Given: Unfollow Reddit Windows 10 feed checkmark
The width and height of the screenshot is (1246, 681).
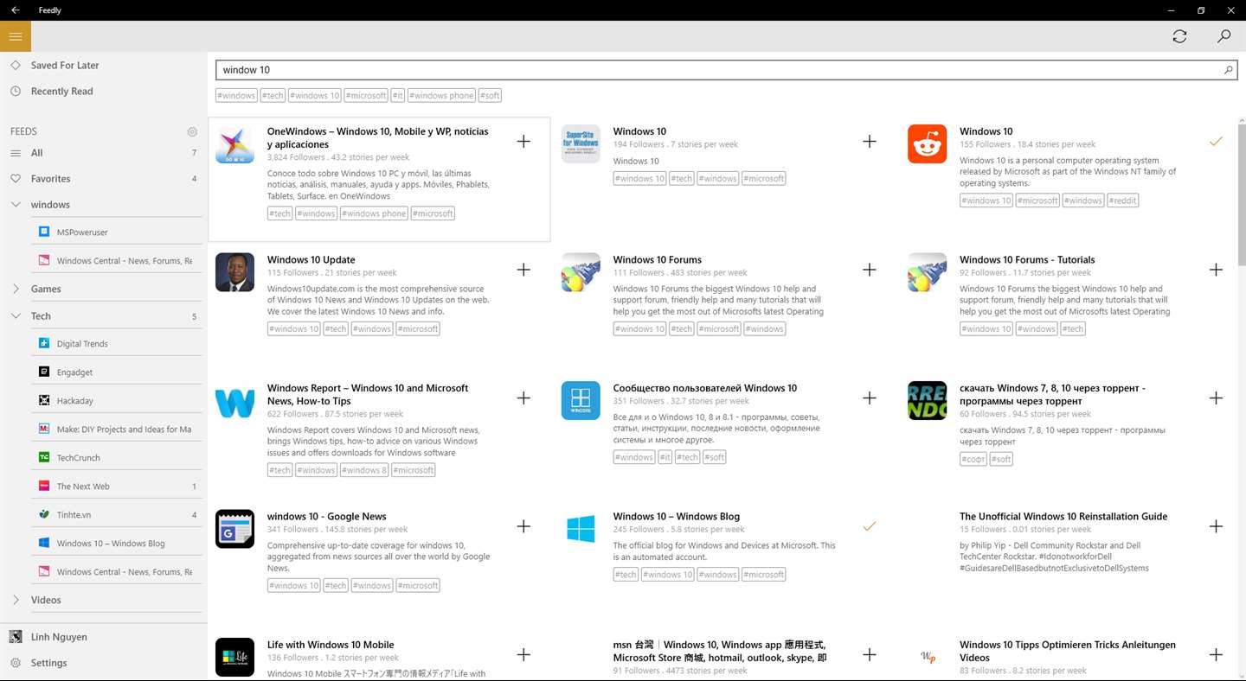Looking at the screenshot, I should pos(1216,141).
